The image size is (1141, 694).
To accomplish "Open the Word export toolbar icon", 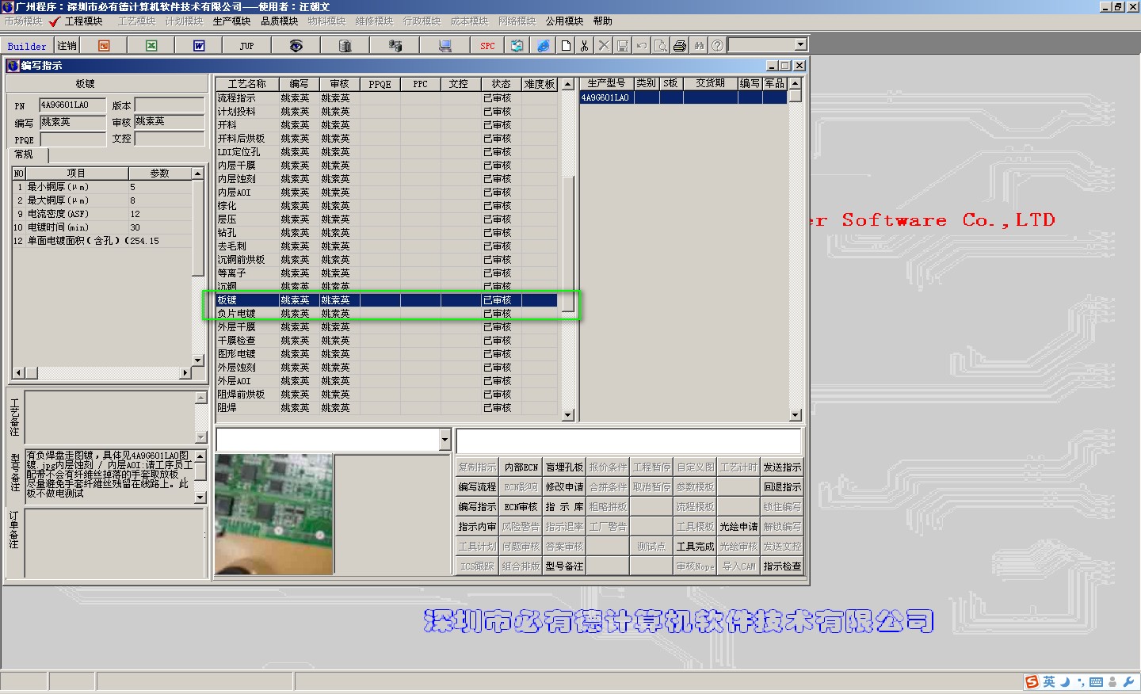I will [199, 46].
